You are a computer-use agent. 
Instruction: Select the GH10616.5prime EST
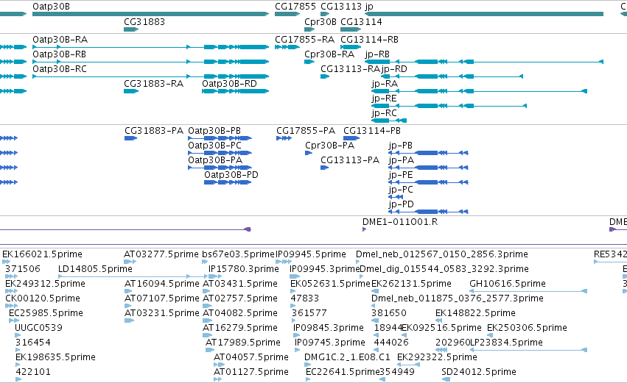[528, 291]
